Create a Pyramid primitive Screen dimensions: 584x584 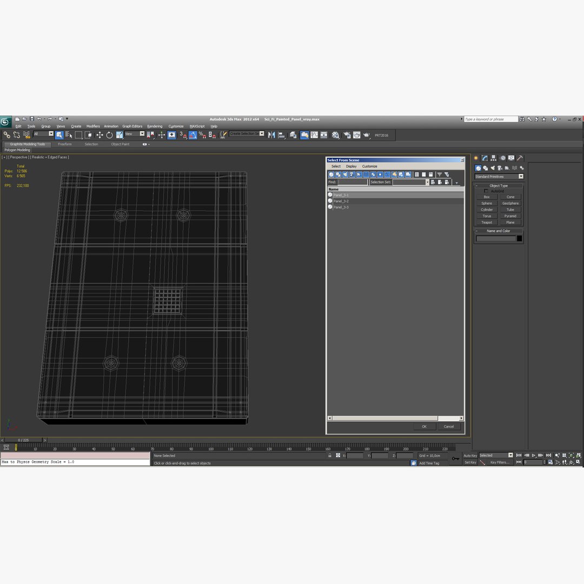(x=510, y=216)
